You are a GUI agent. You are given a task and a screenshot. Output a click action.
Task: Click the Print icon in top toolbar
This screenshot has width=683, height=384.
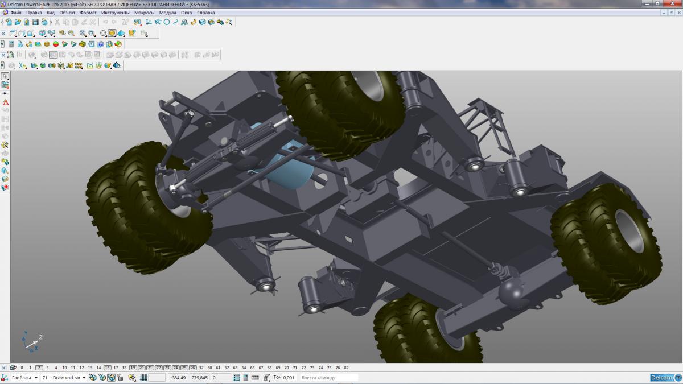44,22
